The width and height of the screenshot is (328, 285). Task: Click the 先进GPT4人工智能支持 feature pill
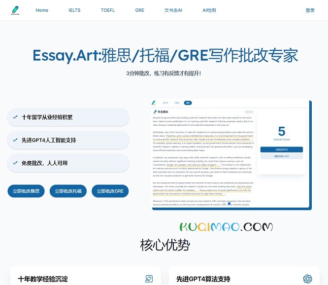pyautogui.click(x=68, y=140)
